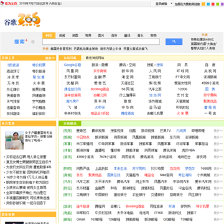Open the 登录邮箱 login dropdown
This screenshot has width=224, height=224.
162,4
